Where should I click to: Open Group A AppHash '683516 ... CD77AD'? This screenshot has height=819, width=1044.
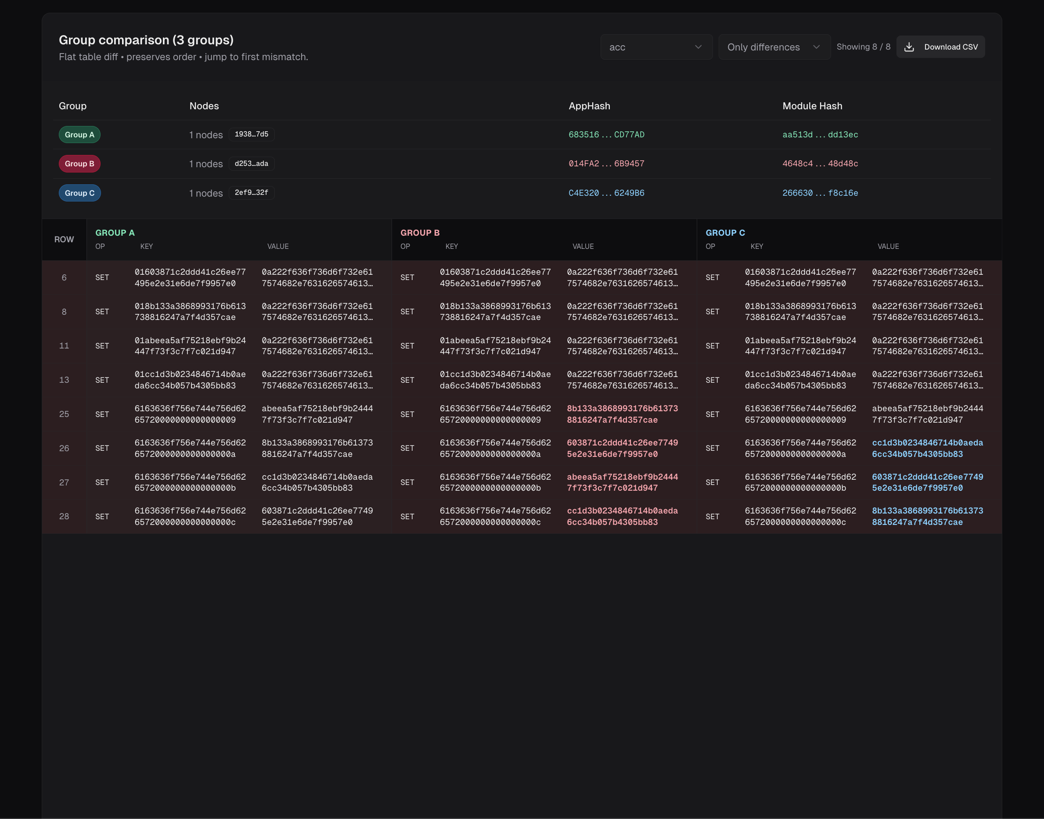606,135
